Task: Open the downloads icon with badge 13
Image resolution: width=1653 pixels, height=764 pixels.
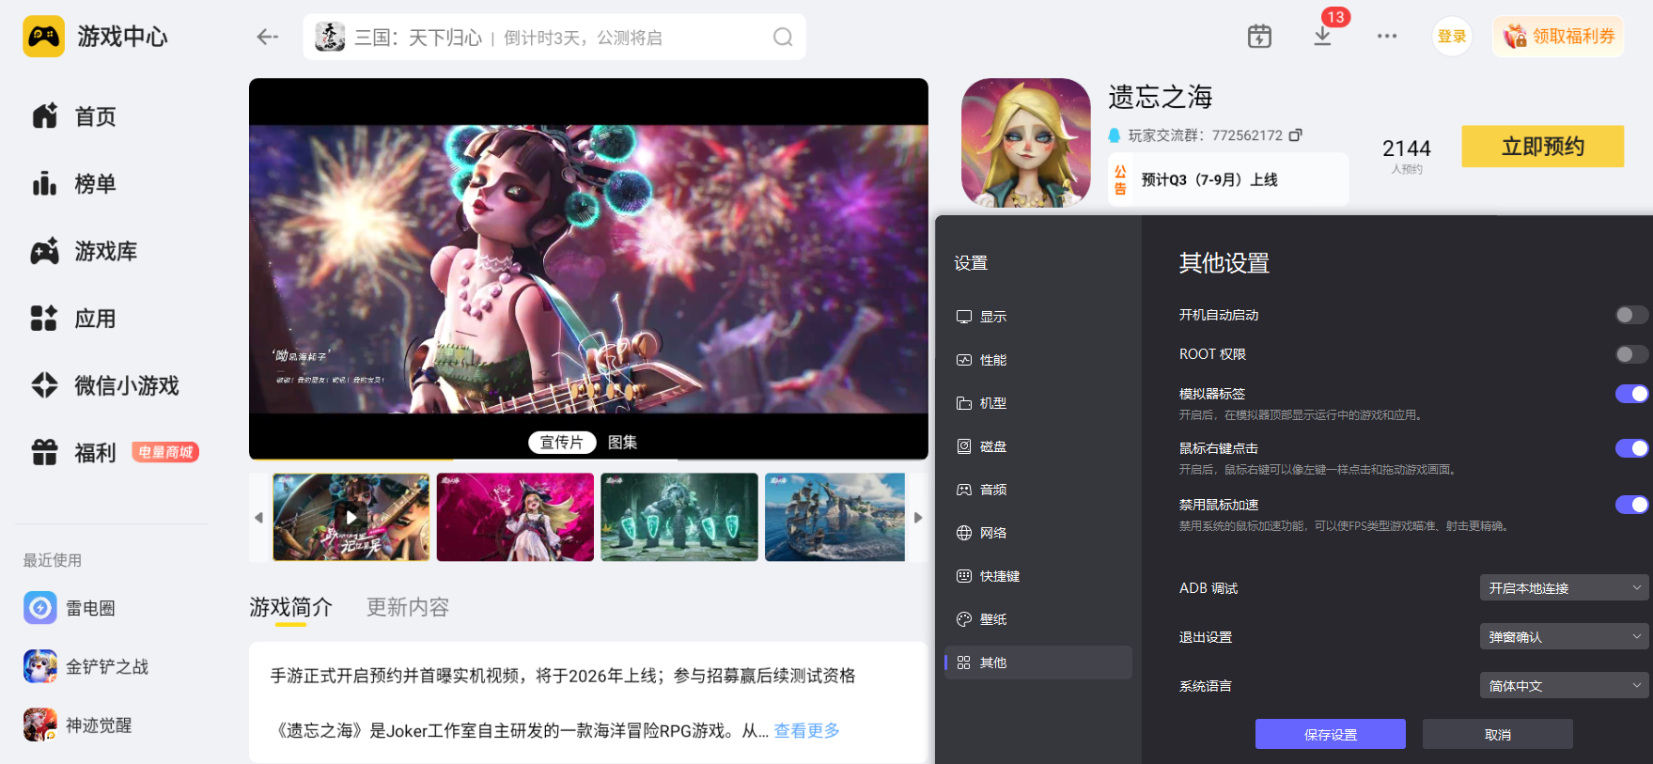Action: [x=1322, y=37]
